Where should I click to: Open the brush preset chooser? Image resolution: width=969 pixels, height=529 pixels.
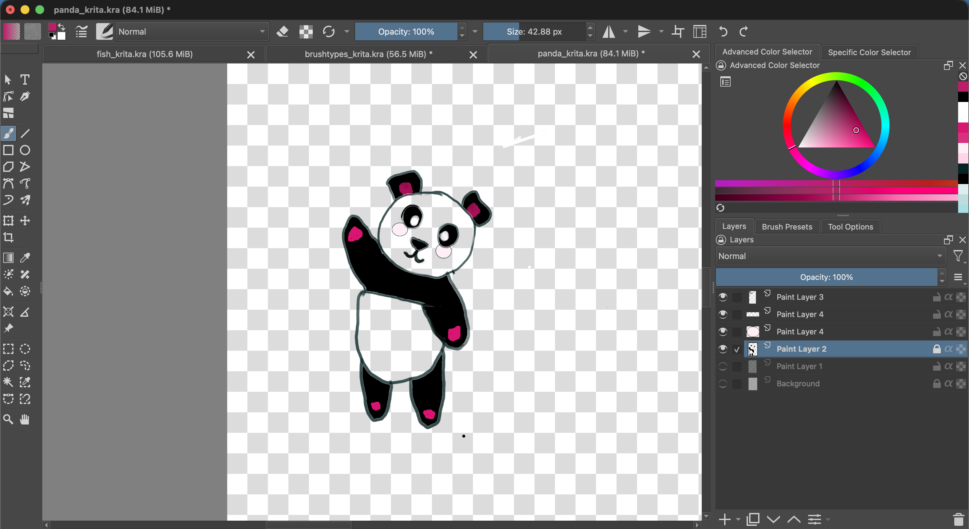[x=104, y=32]
